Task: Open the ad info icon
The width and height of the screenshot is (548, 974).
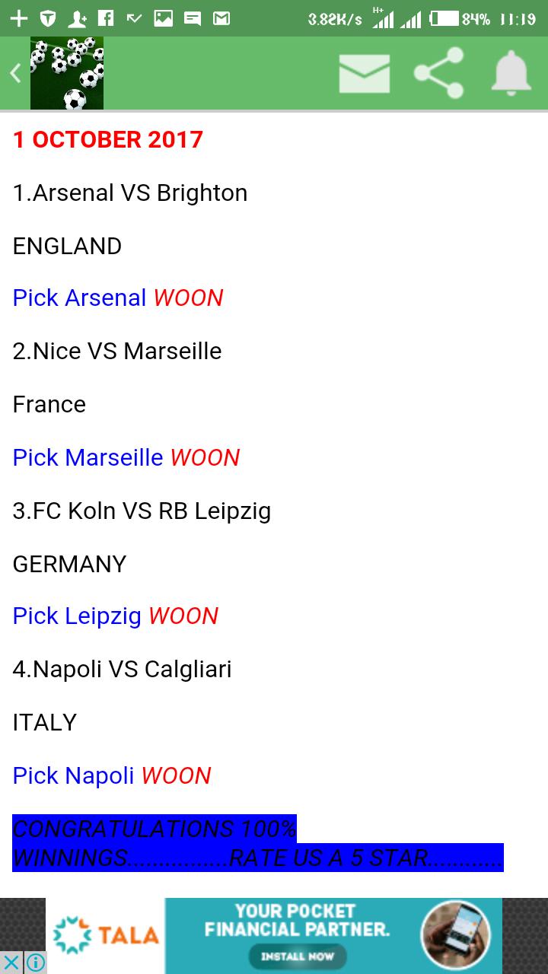Action: (x=35, y=962)
